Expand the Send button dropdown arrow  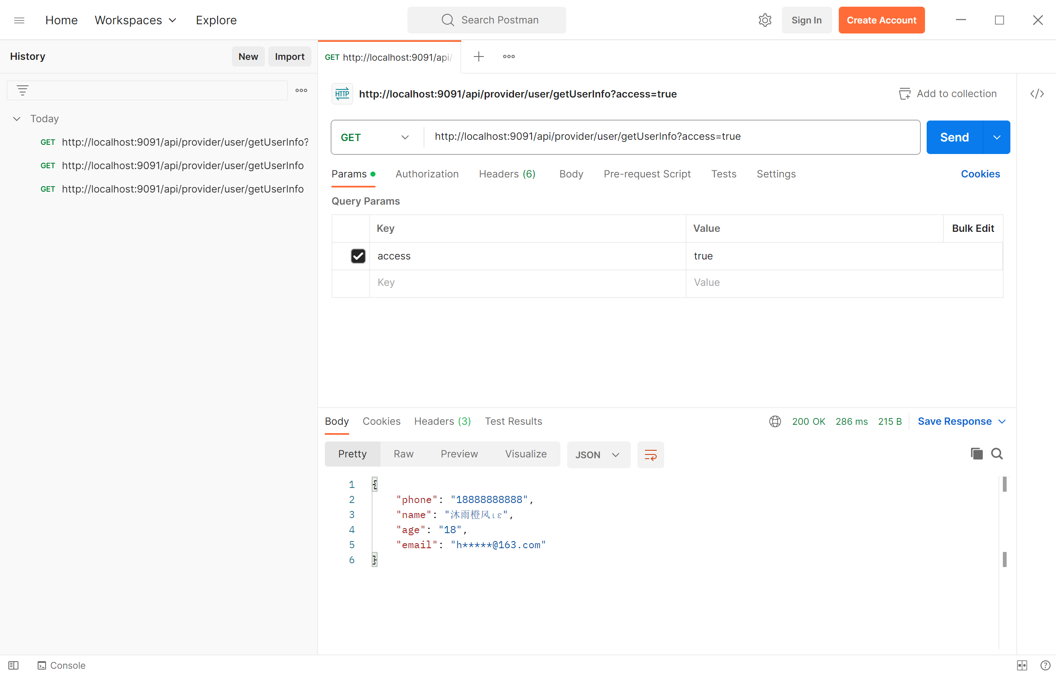pyautogui.click(x=997, y=137)
